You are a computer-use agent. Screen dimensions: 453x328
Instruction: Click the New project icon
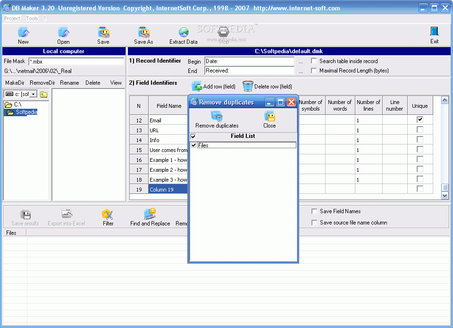tap(24, 32)
